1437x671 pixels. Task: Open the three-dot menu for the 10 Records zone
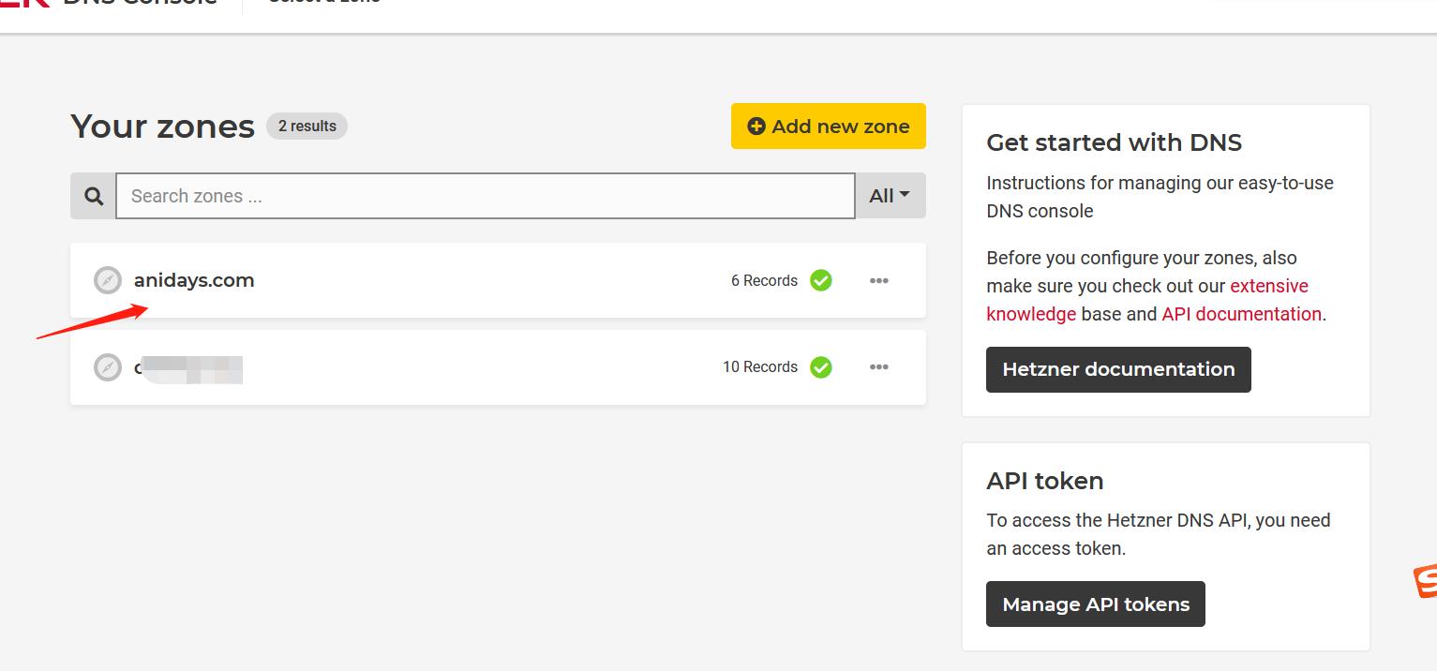coord(878,367)
